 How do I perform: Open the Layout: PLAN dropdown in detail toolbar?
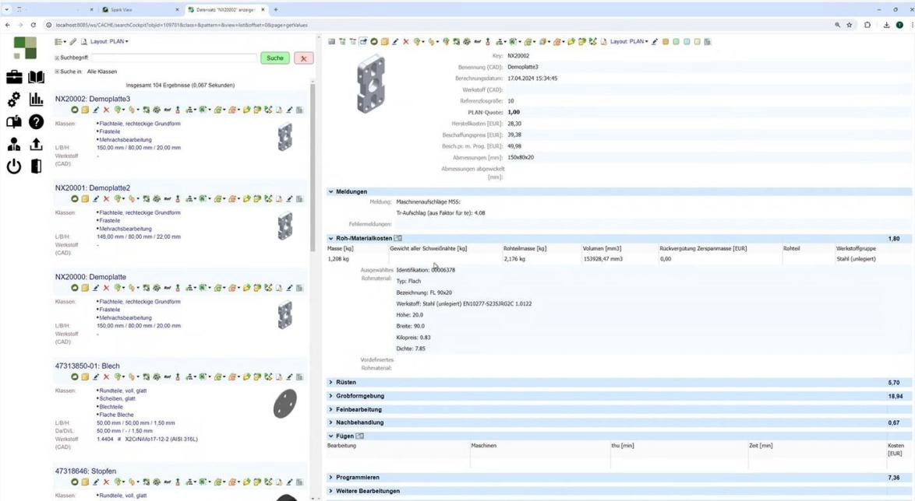click(x=629, y=41)
